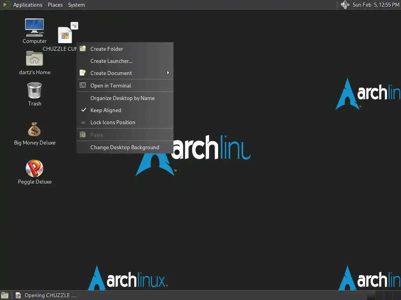Select Open in Terminal entry
401x300 pixels.
(x=125, y=86)
